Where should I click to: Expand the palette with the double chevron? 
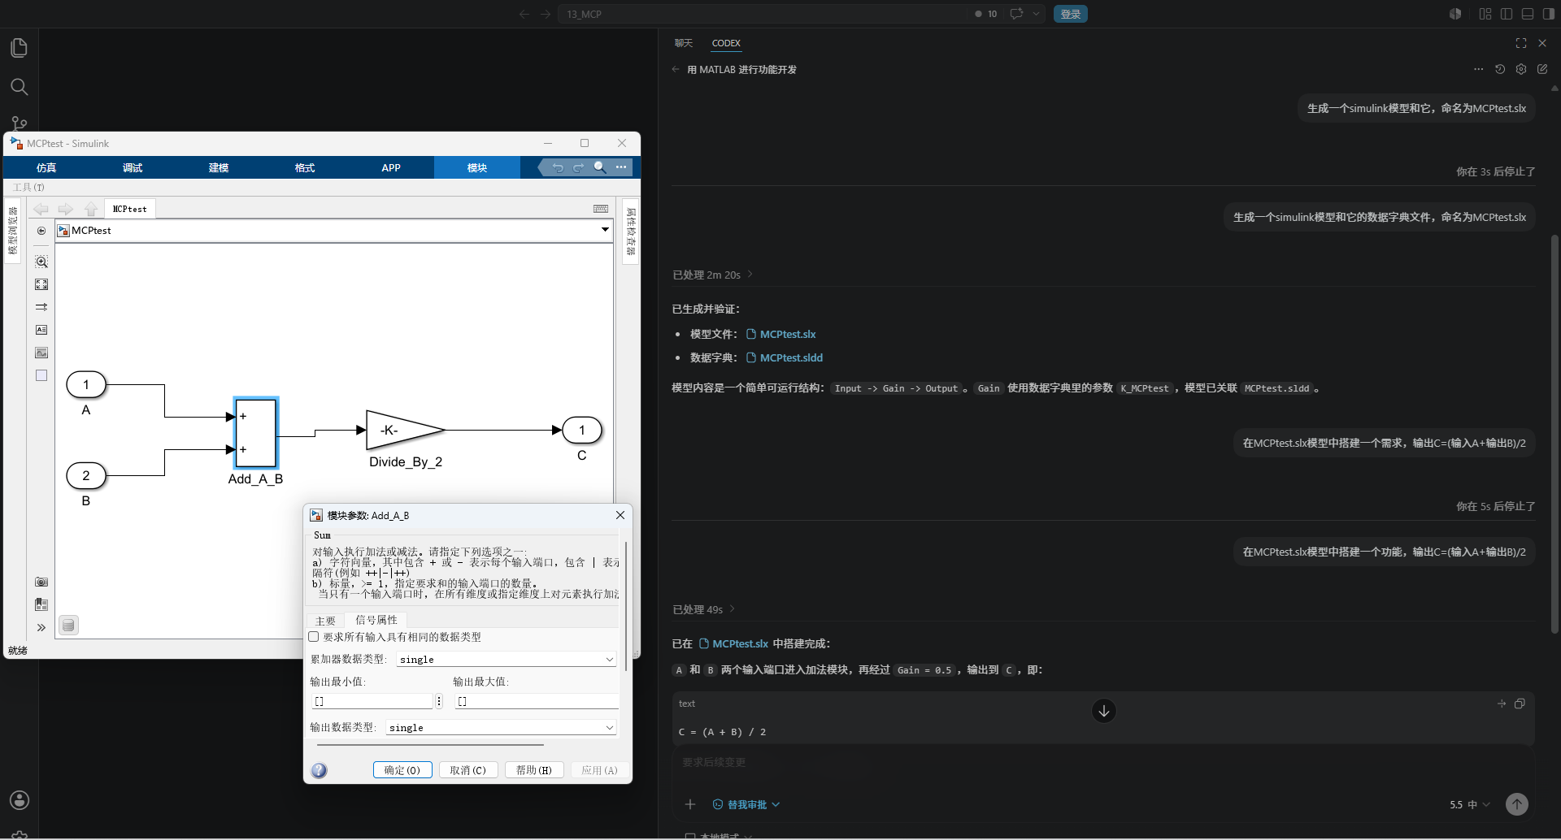pos(41,627)
